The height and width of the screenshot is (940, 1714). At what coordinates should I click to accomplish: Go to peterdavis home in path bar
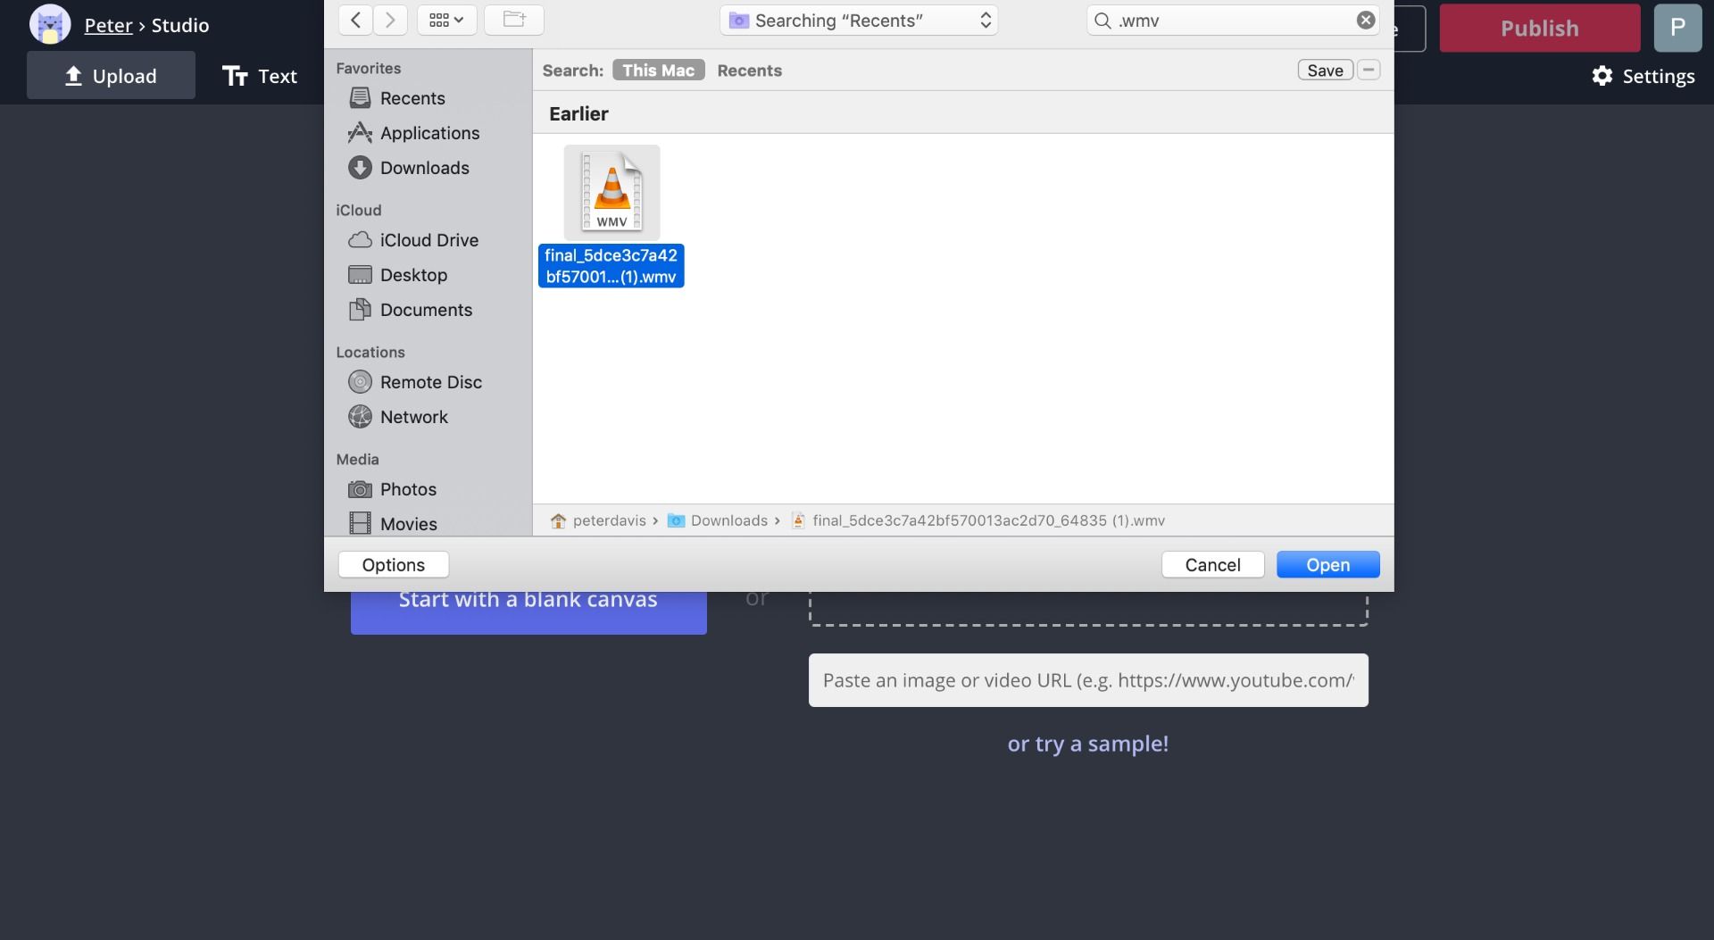click(598, 520)
